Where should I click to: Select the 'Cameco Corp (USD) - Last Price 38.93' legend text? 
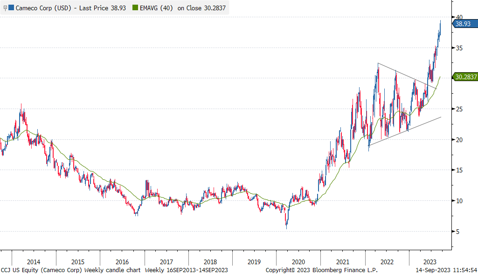tap(71, 8)
